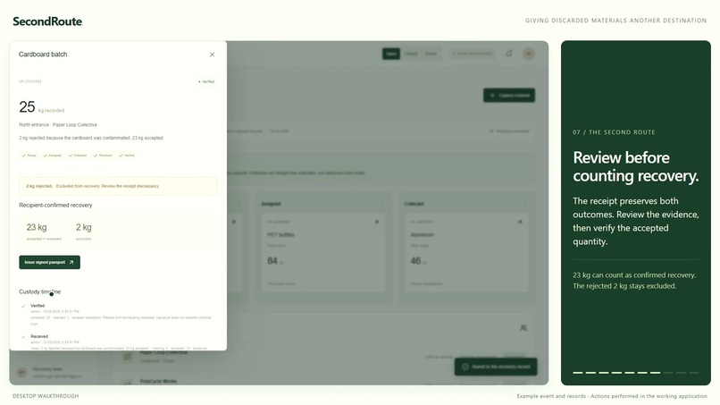Click the Verified stage chip in the chip row
The height and width of the screenshot is (405, 720).
click(x=127, y=156)
